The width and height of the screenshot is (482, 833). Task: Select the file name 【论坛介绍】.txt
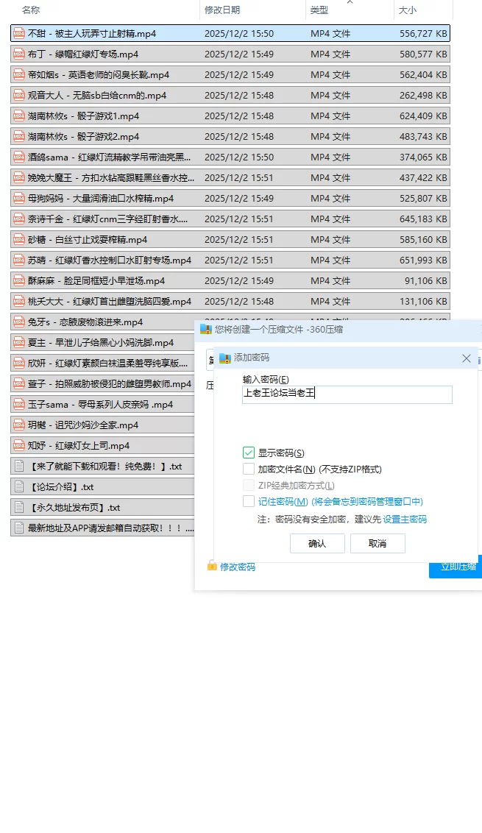[x=61, y=487]
